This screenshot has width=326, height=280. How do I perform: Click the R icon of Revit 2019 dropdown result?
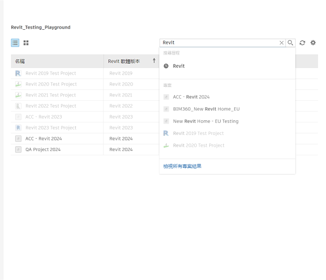[x=166, y=133]
